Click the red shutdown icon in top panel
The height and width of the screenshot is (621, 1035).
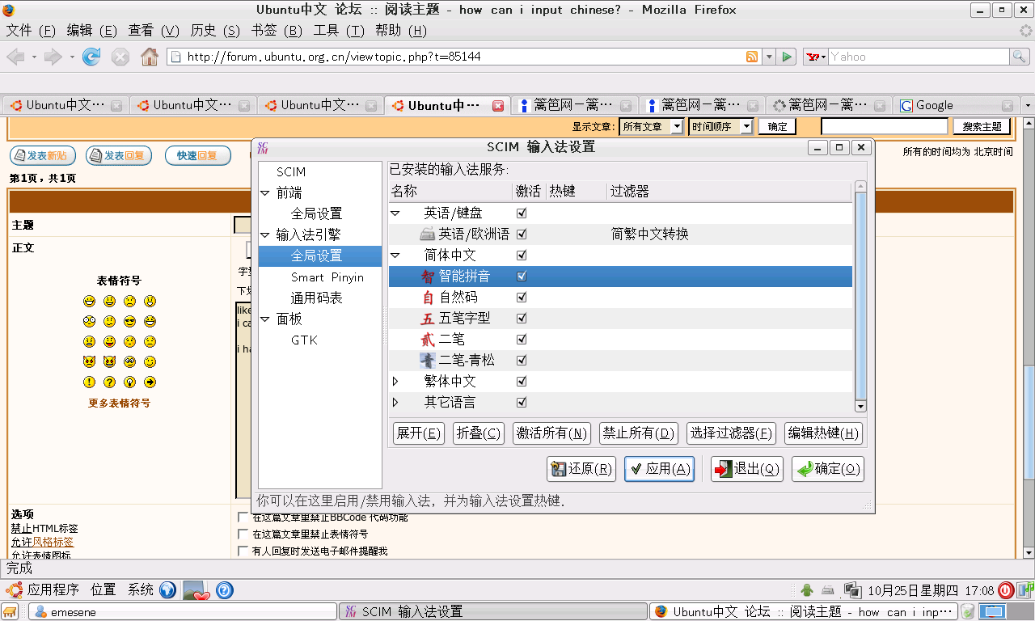coord(1006,590)
